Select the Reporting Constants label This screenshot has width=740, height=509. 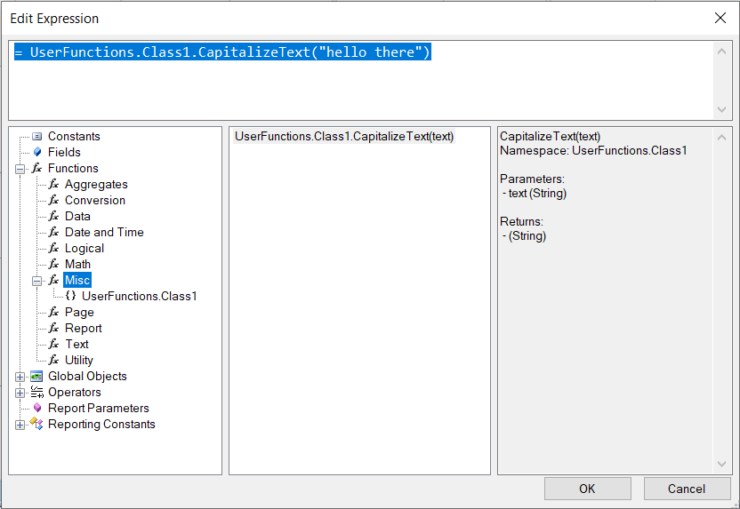[101, 425]
